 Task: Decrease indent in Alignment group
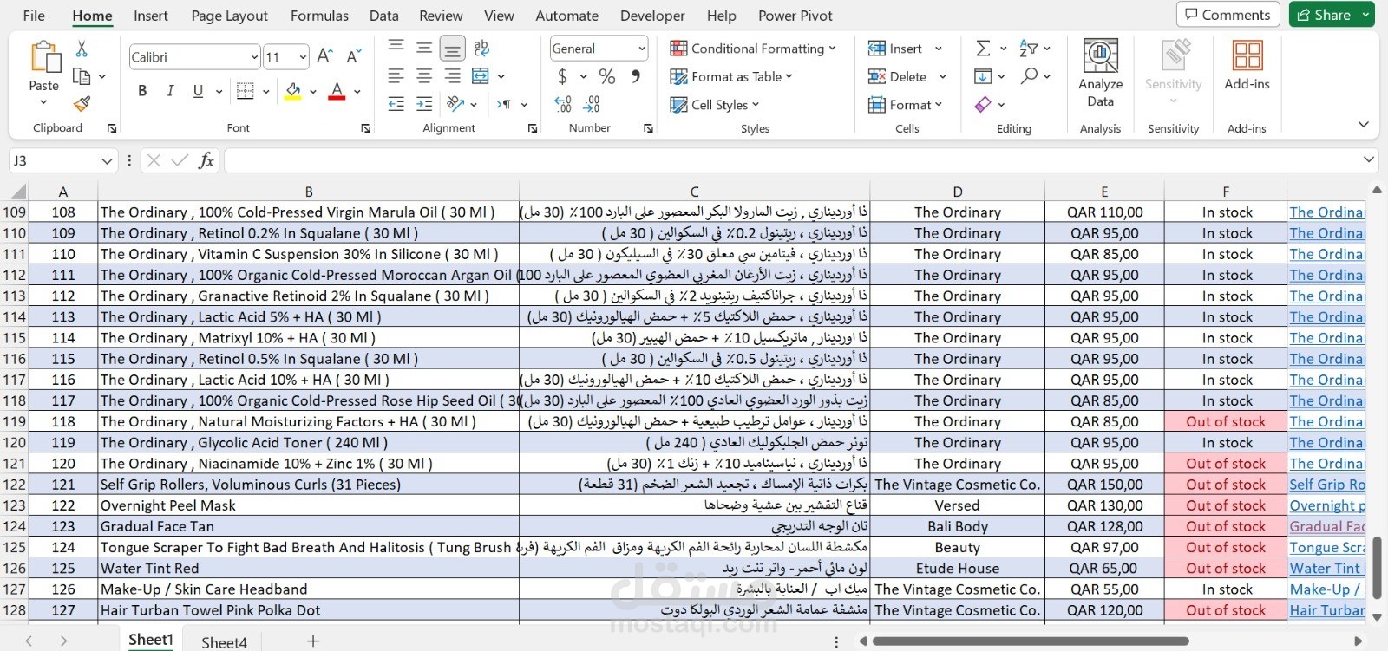point(396,104)
